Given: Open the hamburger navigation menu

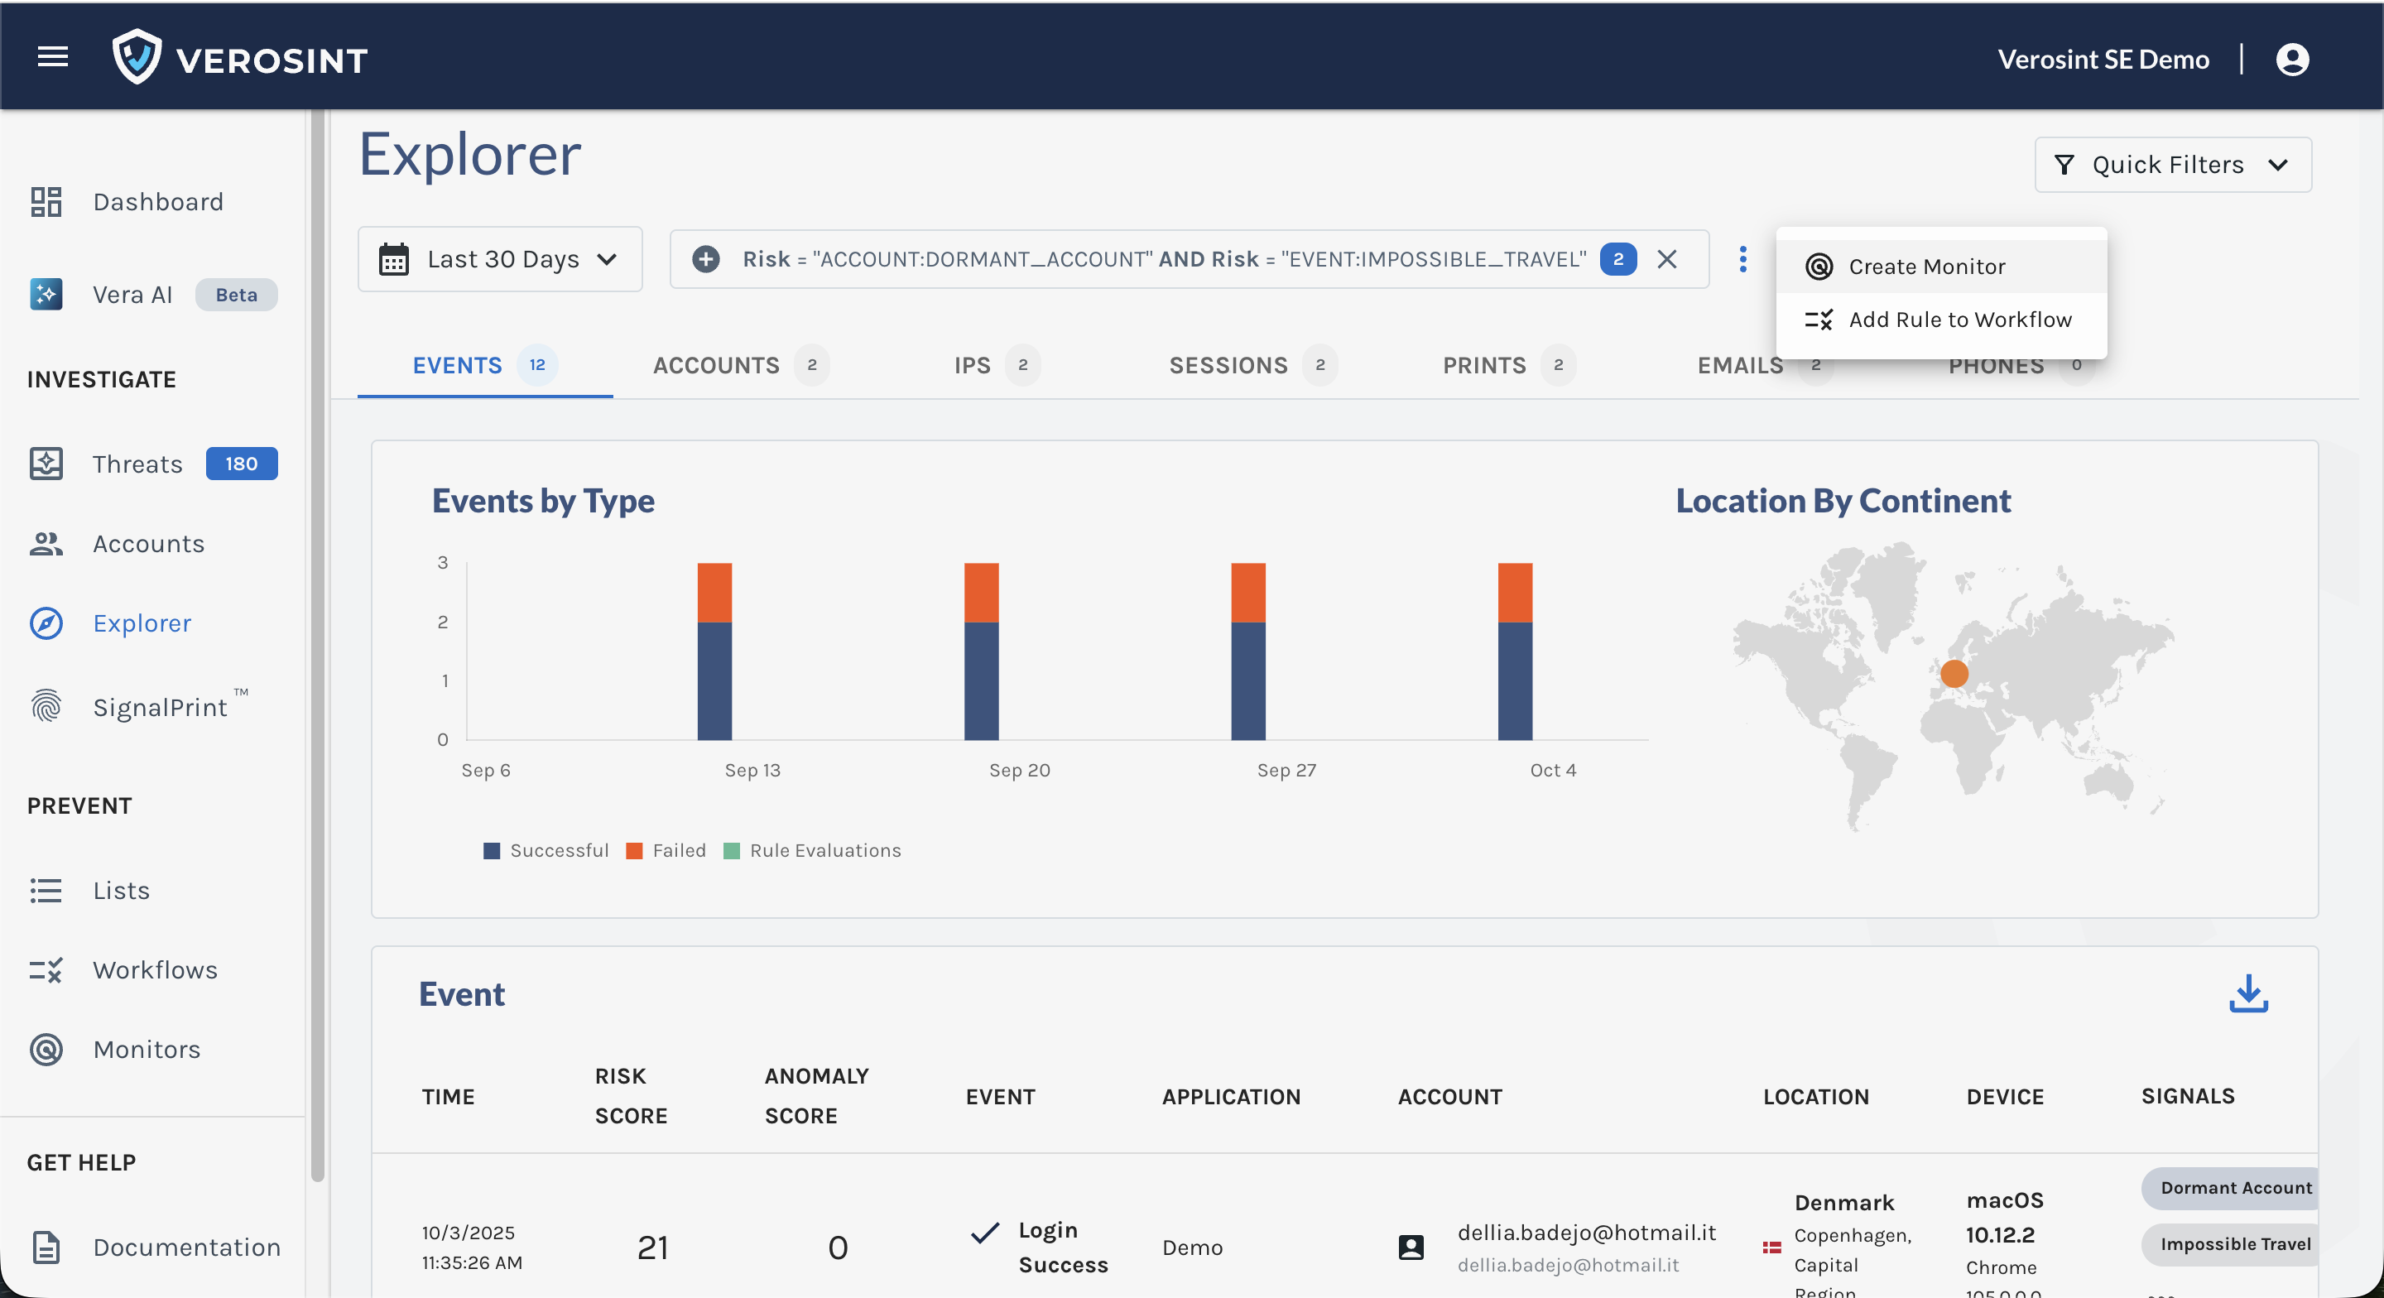Looking at the screenshot, I should [53, 57].
